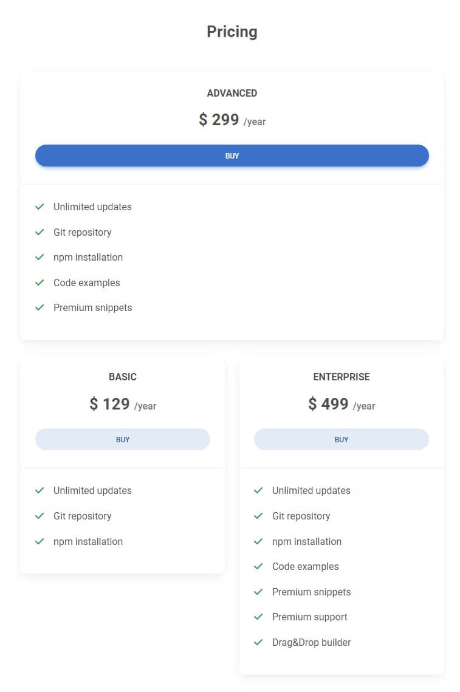Click checkmark beside Advanced Unlimited updates
This screenshot has width=460, height=692.
tap(39, 207)
